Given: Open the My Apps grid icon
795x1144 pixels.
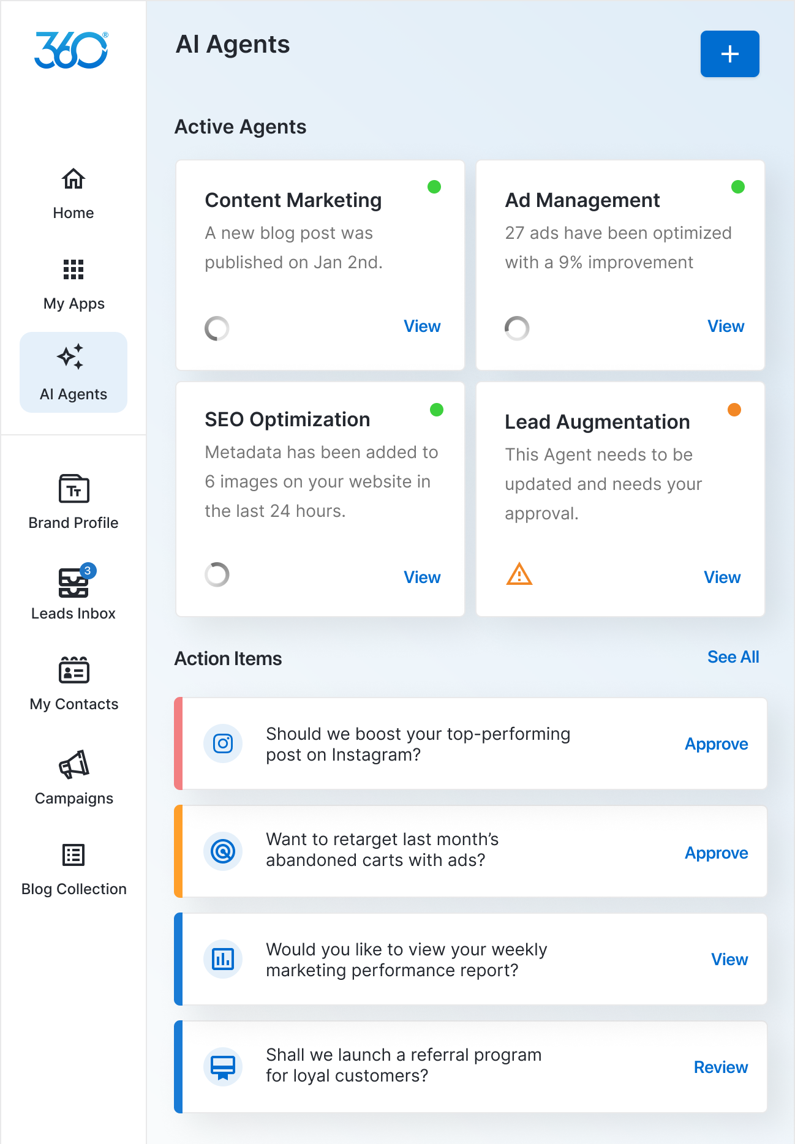Looking at the screenshot, I should [x=73, y=269].
